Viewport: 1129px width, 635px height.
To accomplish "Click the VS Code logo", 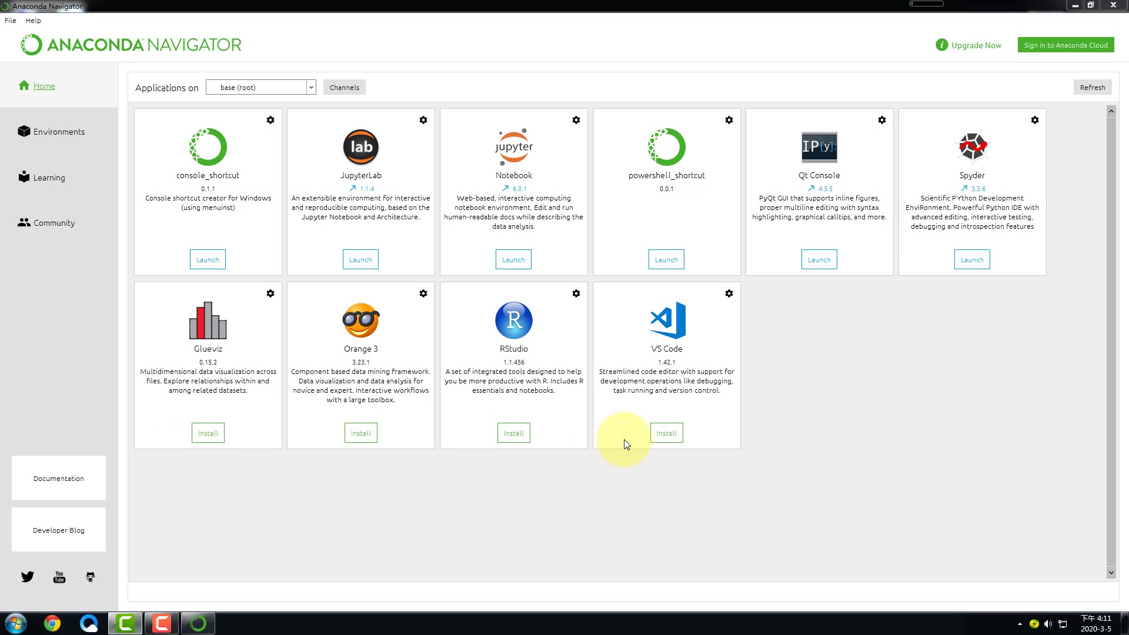I will pyautogui.click(x=667, y=320).
